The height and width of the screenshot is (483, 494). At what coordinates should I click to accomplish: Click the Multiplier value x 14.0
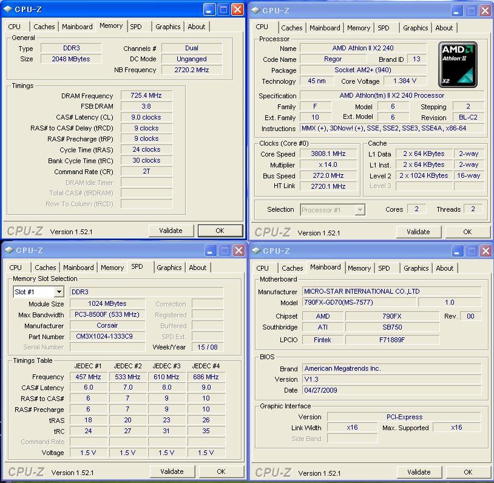(328, 165)
